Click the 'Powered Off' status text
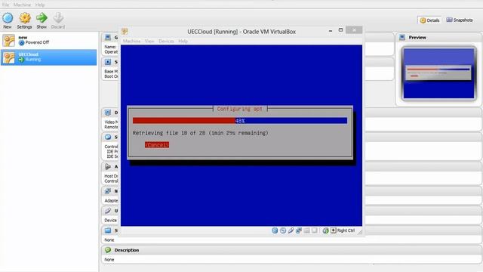This screenshot has width=483, height=272. [x=37, y=42]
